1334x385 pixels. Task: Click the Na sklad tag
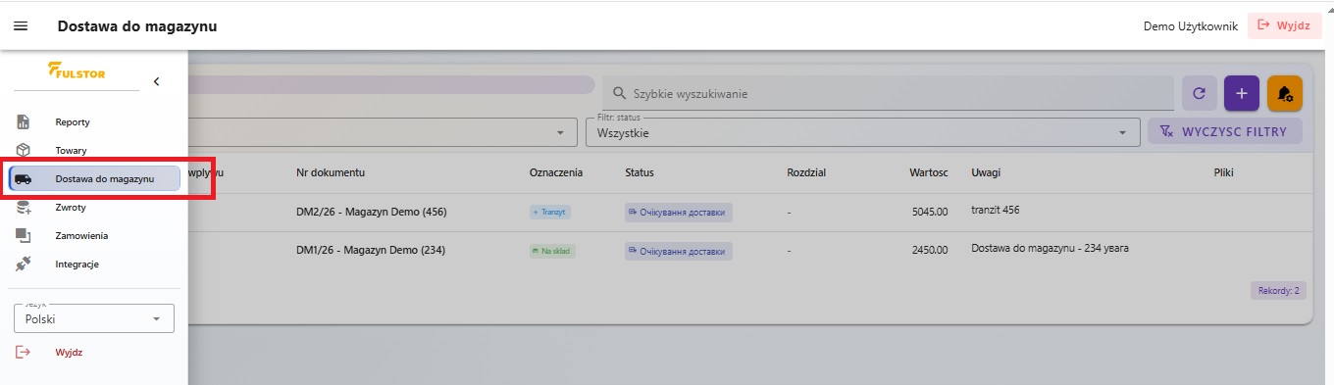552,251
